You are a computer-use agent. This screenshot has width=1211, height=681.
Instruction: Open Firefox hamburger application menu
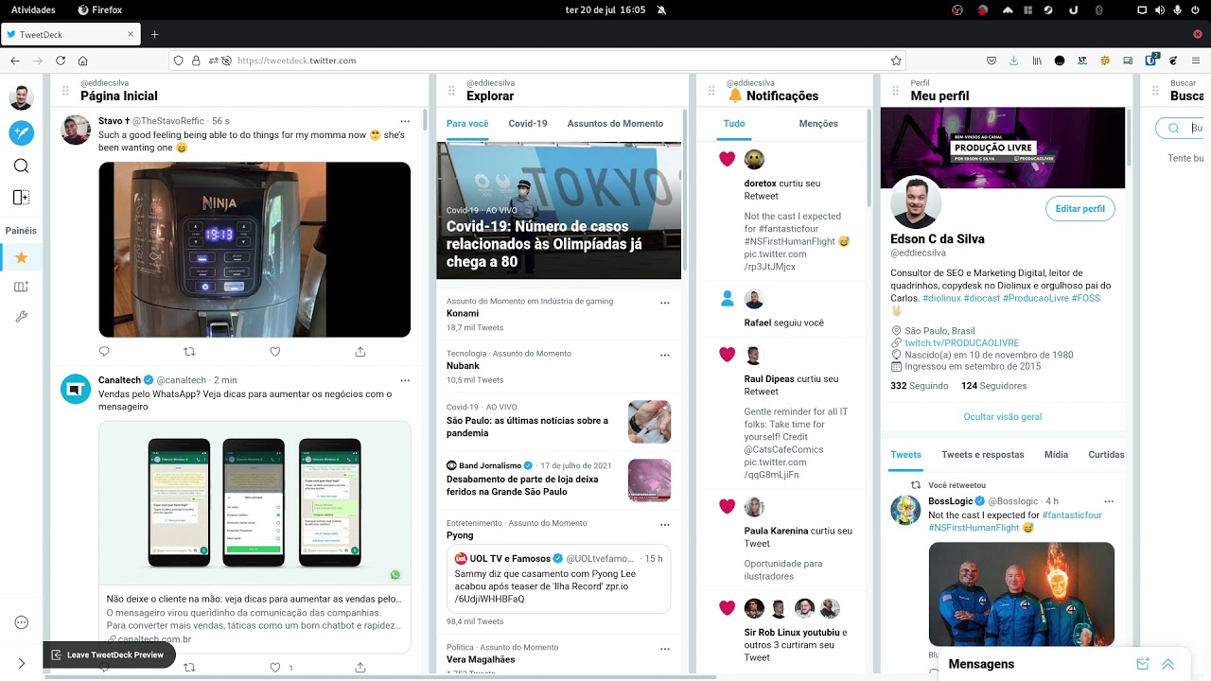coord(1197,61)
